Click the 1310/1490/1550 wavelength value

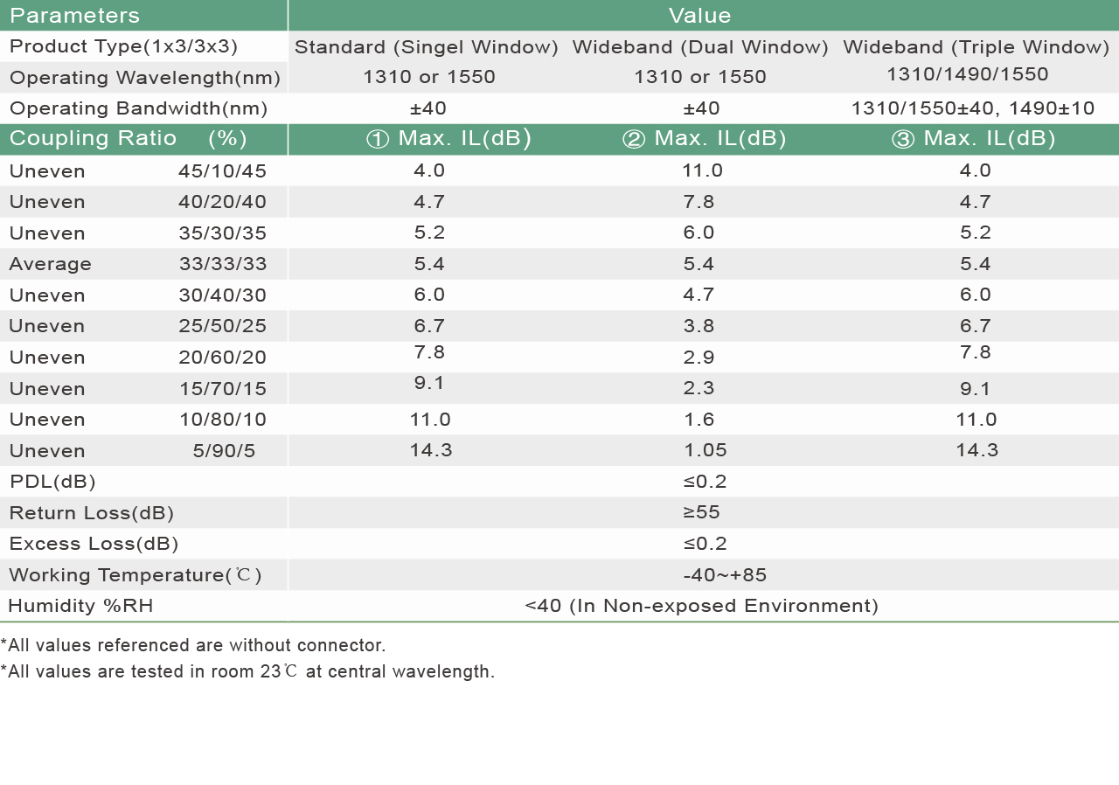pyautogui.click(x=967, y=74)
